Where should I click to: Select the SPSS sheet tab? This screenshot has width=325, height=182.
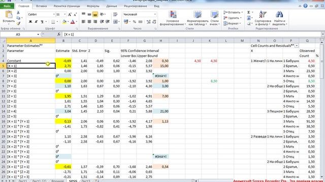tap(73, 181)
